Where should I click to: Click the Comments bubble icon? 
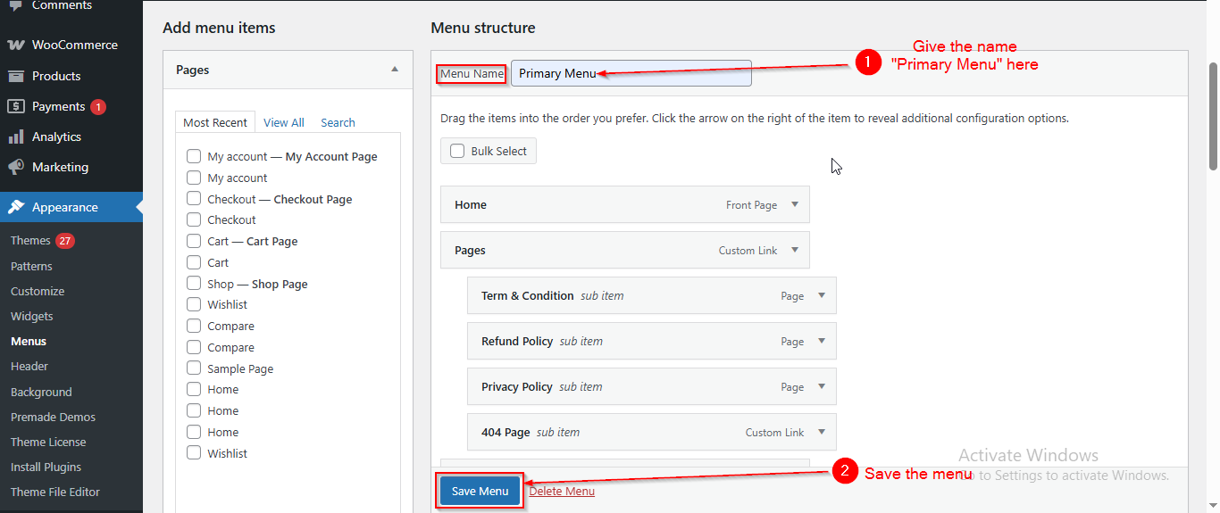(16, 5)
